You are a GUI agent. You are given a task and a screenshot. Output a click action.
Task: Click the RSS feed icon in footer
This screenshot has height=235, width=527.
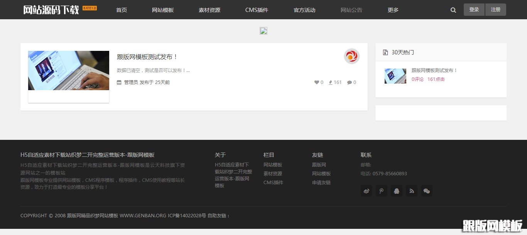point(411,191)
